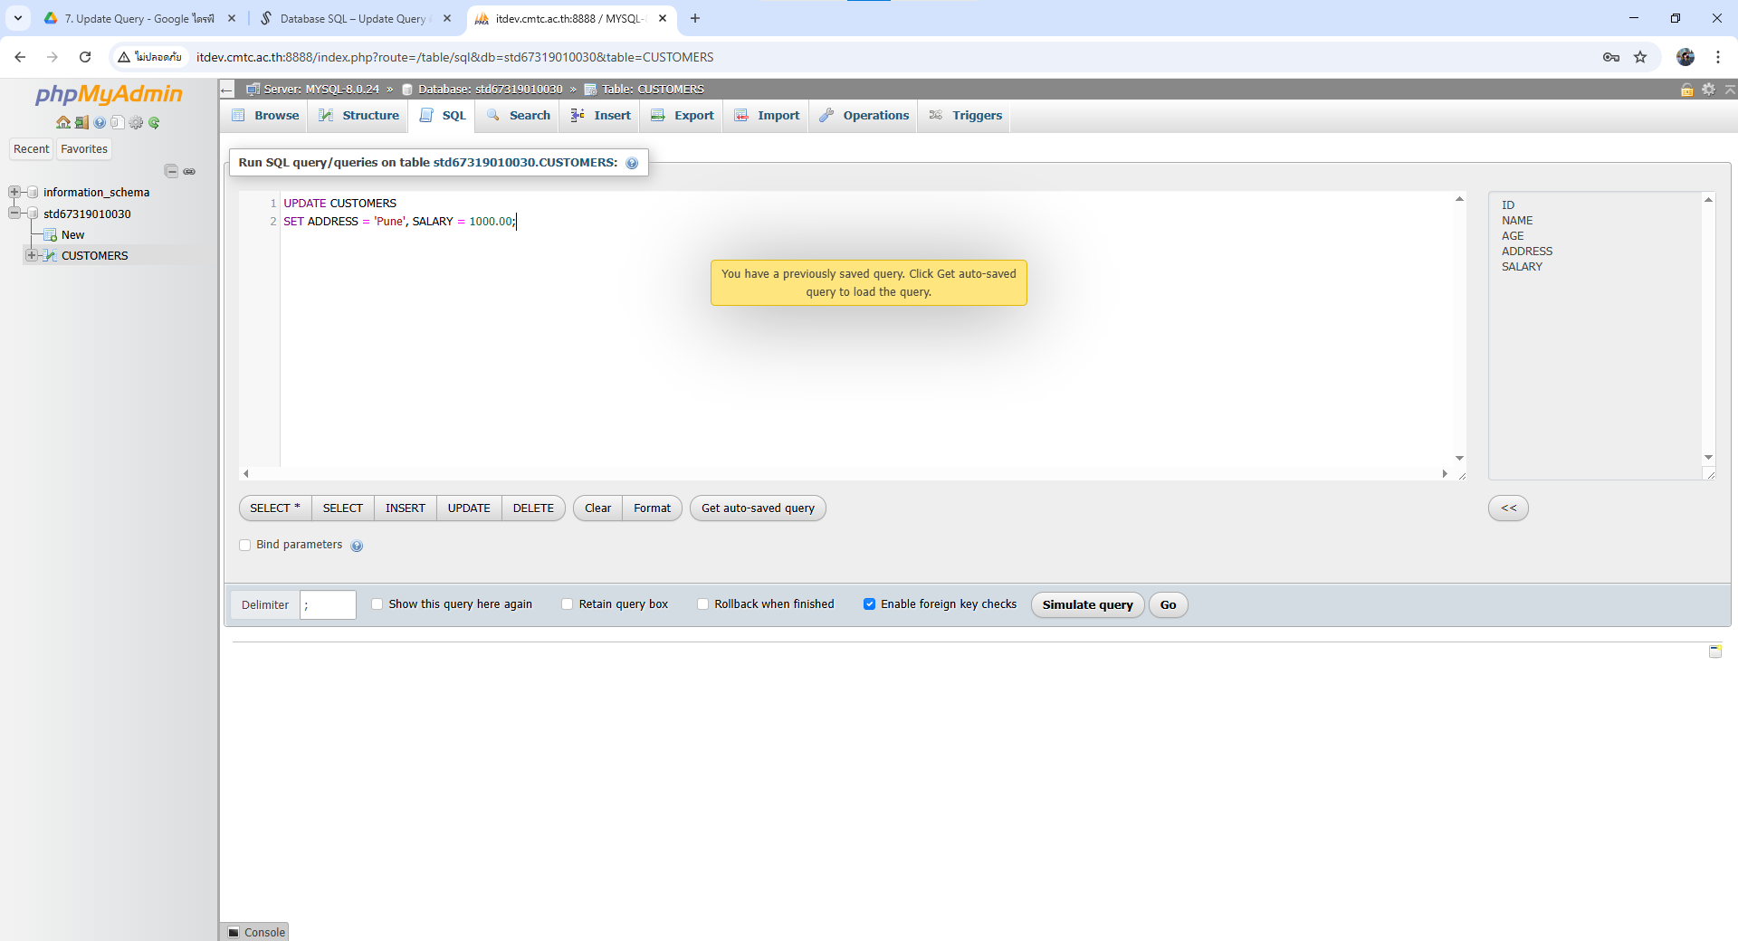Check 'Show this query here again'
Image resolution: width=1738 pixels, height=941 pixels.
point(377,604)
